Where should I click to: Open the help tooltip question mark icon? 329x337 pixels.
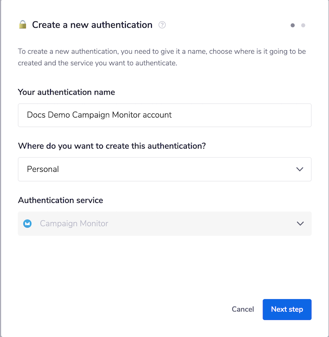[x=162, y=25]
